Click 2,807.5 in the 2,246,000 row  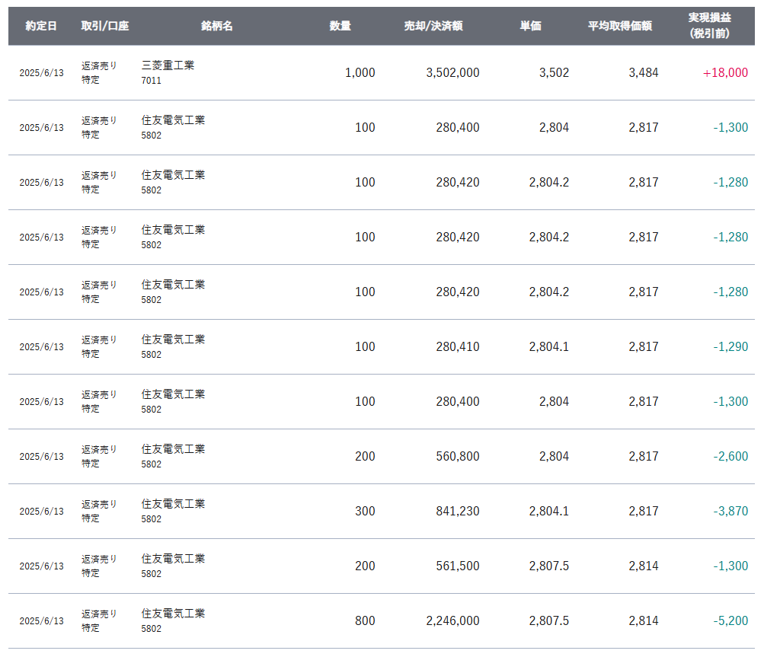[548, 621]
